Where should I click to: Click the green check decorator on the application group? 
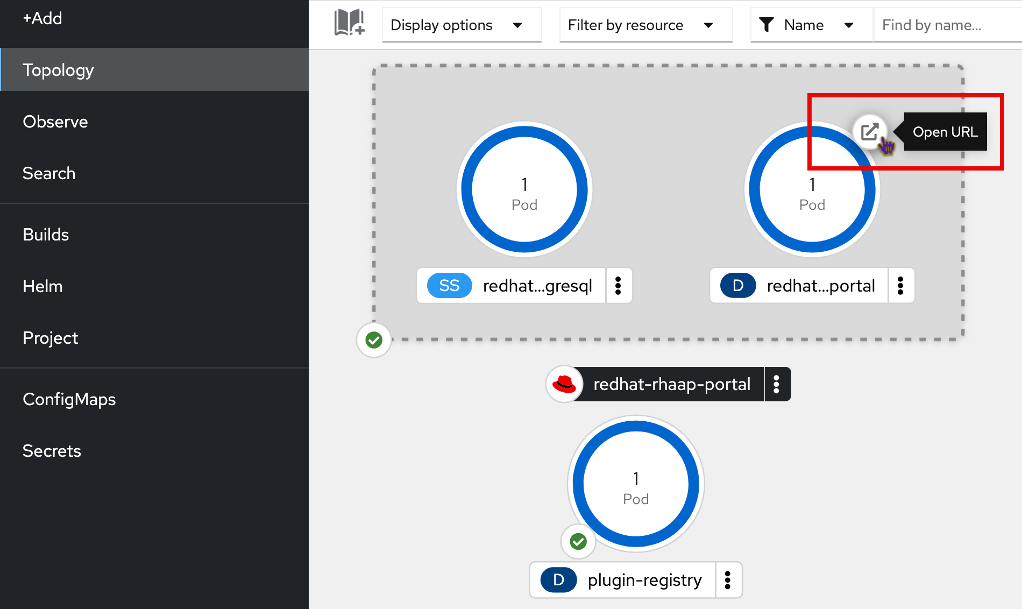[x=373, y=339]
